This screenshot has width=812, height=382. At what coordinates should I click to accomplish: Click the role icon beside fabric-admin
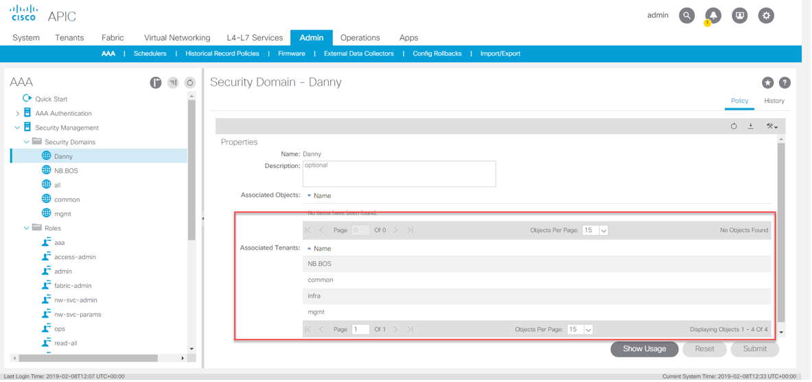(x=46, y=285)
